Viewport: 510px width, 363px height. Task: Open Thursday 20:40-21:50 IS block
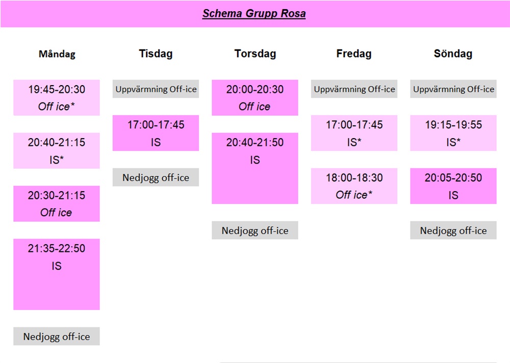255,168
